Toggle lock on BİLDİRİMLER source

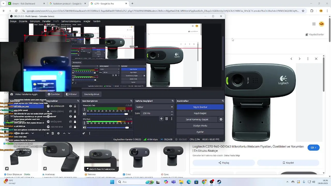[x=75, y=106]
